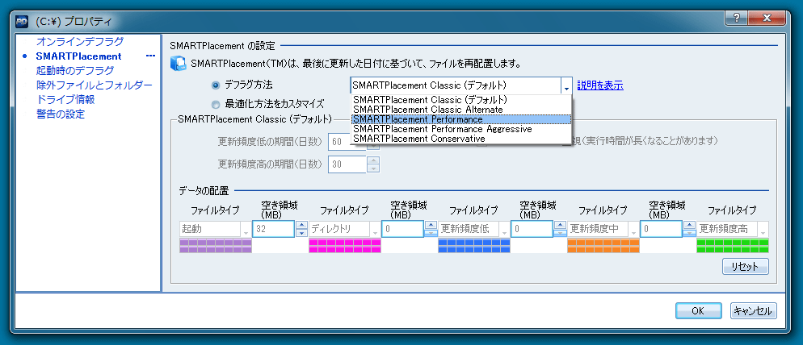Decrease free space after 更新頻度低 with down arrow
The width and height of the screenshot is (803, 345).
[x=560, y=233]
